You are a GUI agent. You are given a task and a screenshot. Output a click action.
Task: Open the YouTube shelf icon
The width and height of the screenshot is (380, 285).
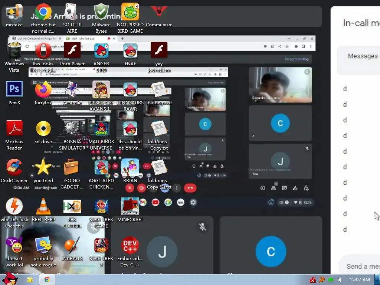point(155,202)
